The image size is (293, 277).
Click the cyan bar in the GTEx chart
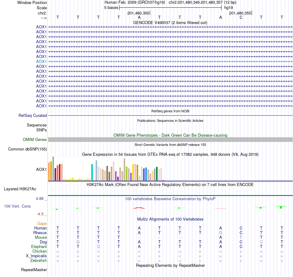click(92, 172)
